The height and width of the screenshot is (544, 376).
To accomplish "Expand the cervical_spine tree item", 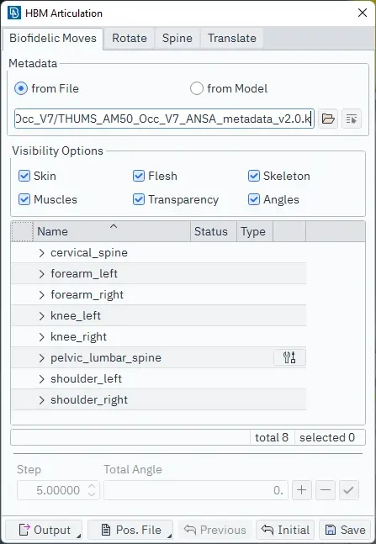I will click(x=42, y=253).
